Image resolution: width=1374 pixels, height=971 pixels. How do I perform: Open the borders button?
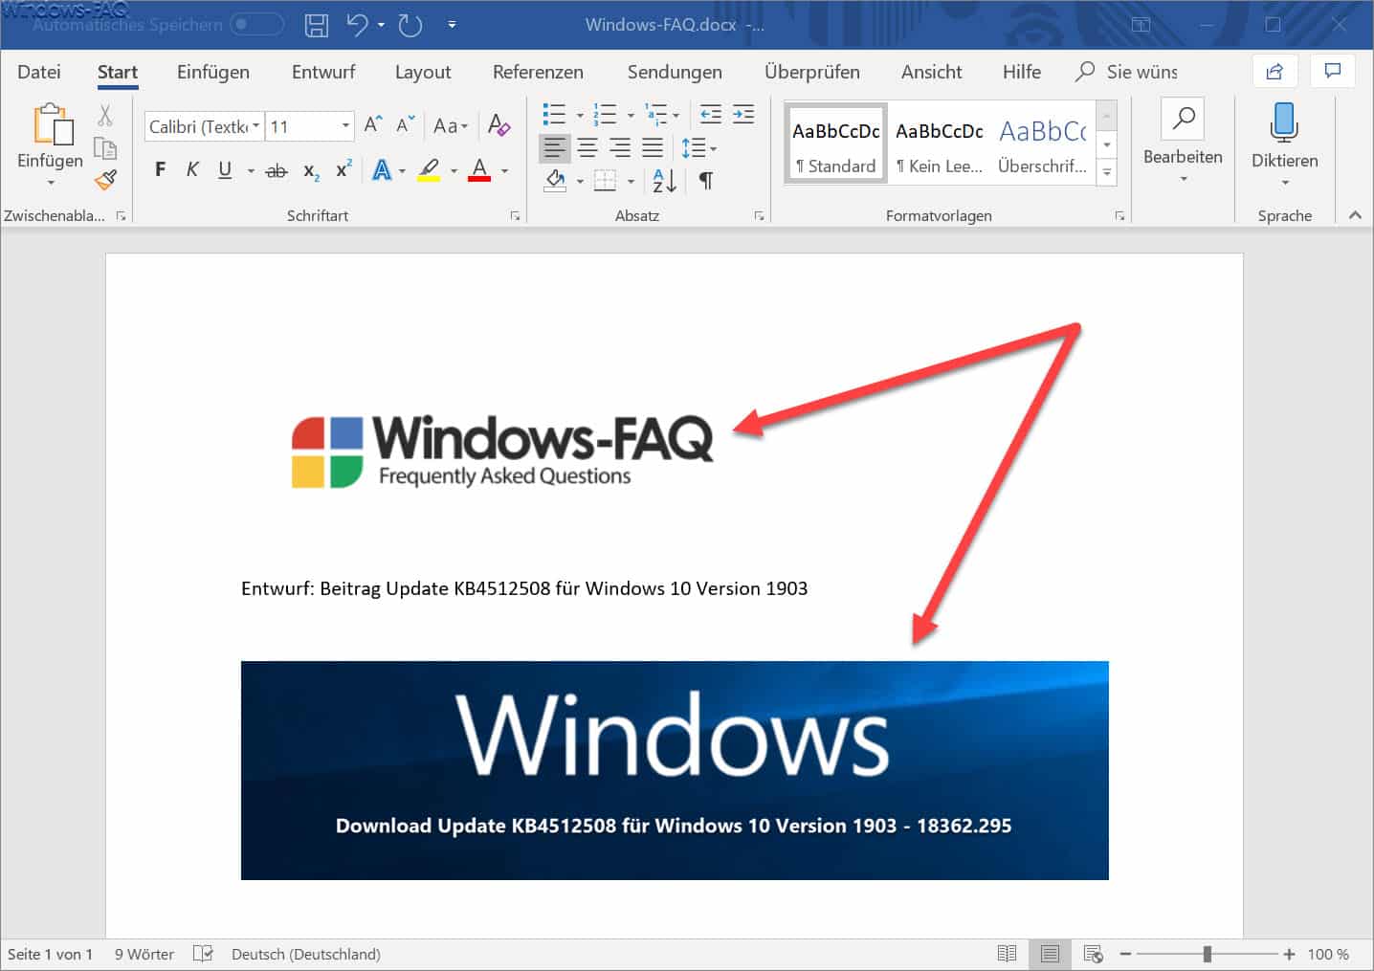pos(605,180)
